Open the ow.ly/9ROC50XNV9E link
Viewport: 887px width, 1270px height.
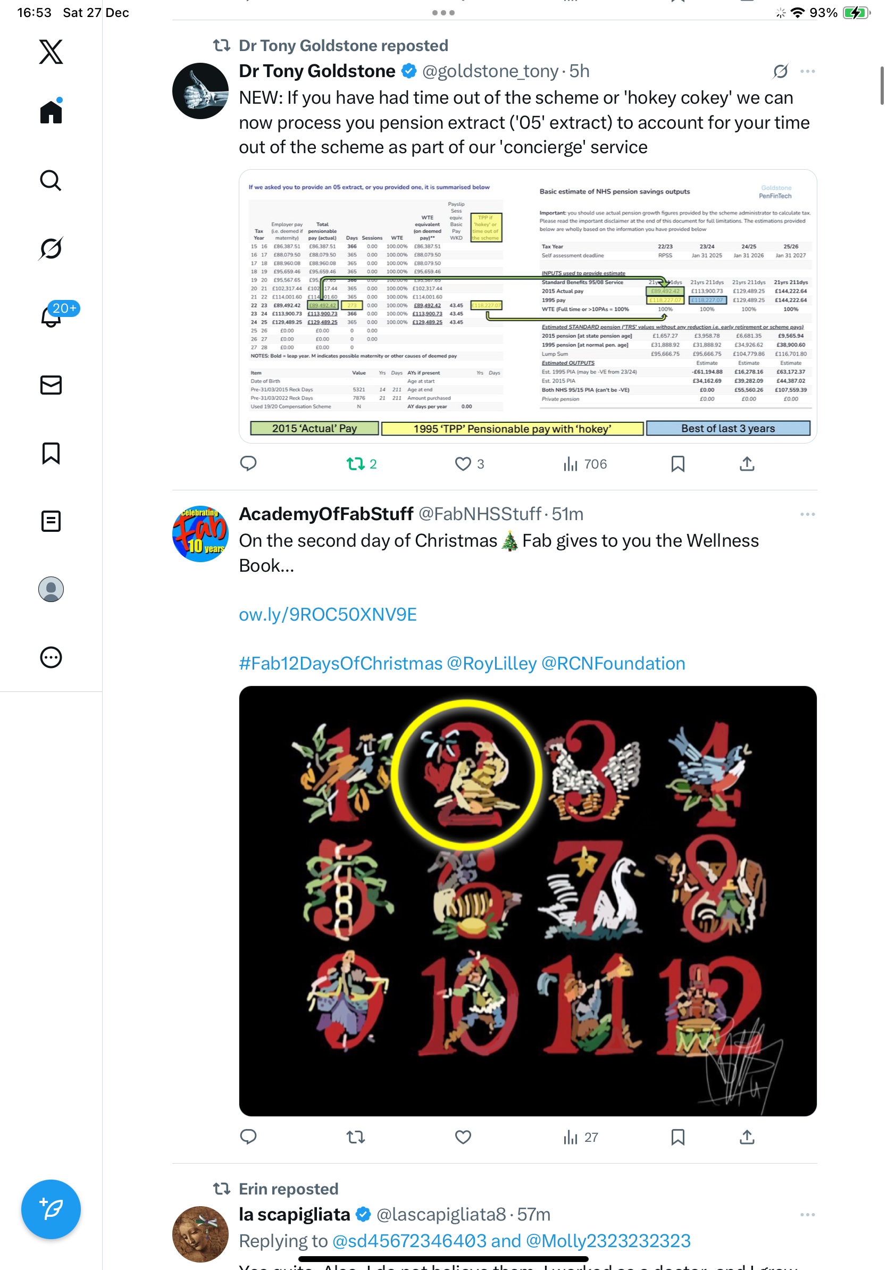coord(328,615)
